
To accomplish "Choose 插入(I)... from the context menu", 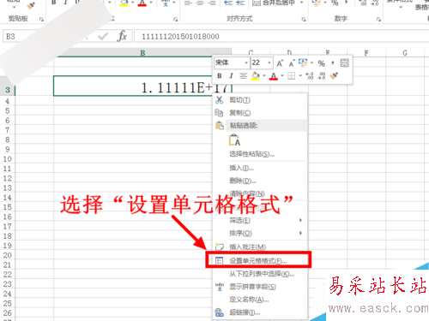I will click(241, 168).
